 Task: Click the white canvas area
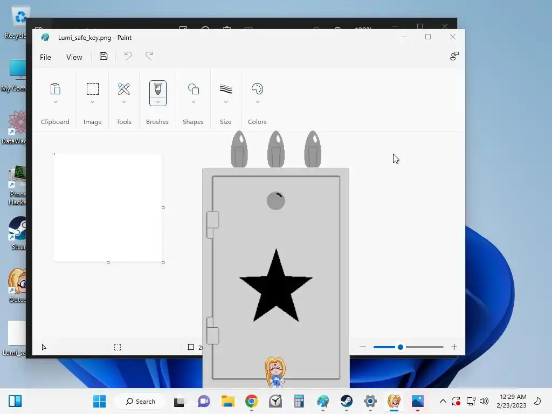(108, 208)
